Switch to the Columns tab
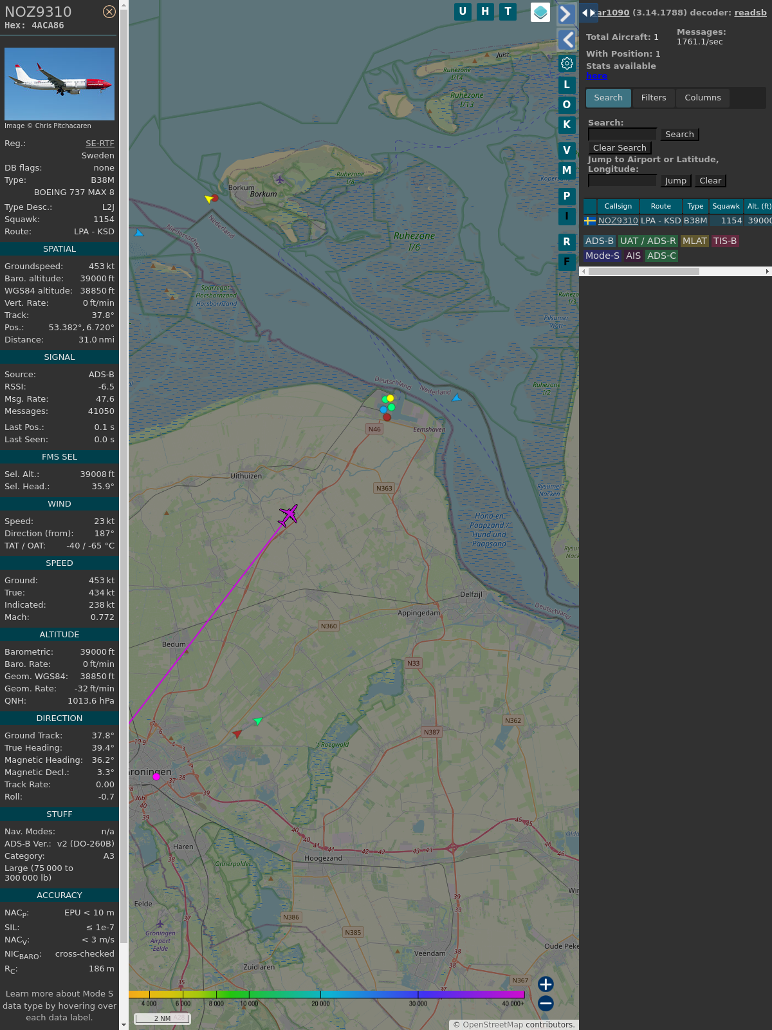Image resolution: width=772 pixels, height=1030 pixels. click(x=703, y=98)
